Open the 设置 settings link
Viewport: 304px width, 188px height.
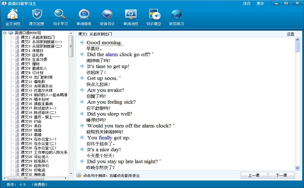point(291,34)
